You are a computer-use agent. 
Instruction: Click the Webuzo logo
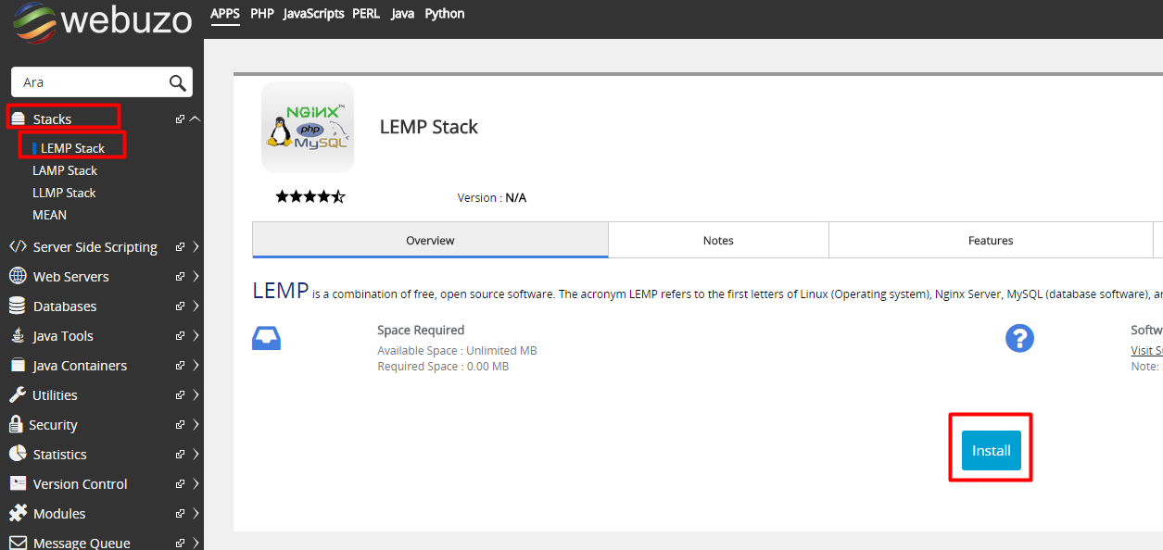(102, 20)
